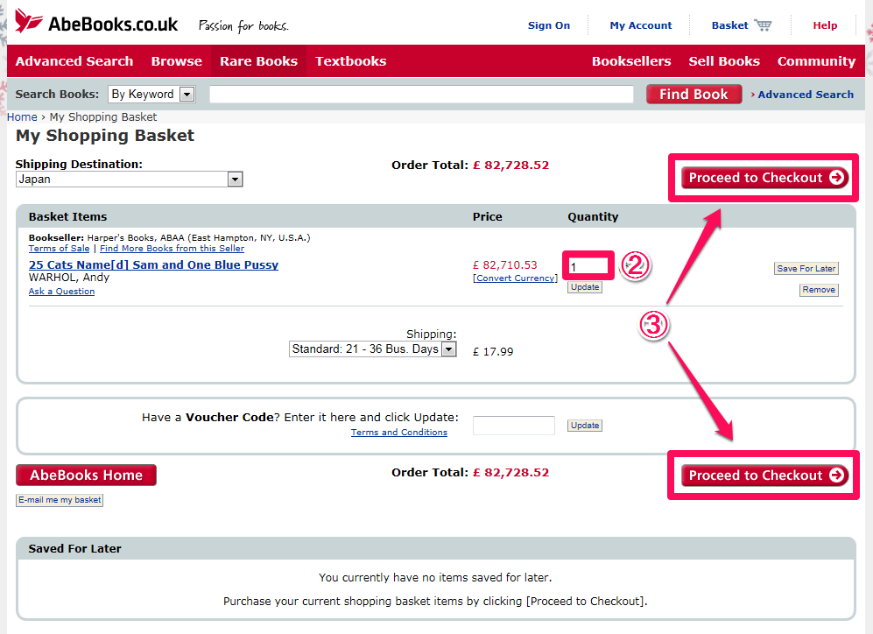Click the Basket text link
This screenshot has width=873, height=634.
coord(729,25)
